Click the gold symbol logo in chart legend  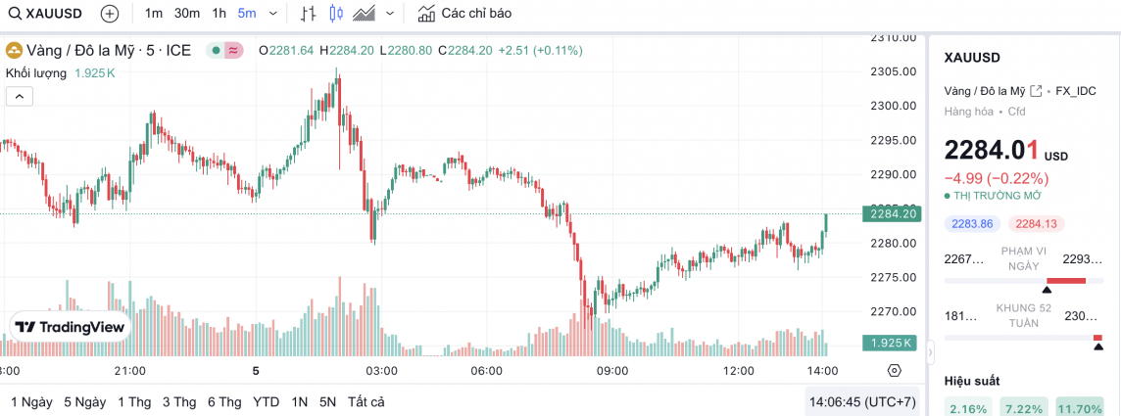(x=15, y=50)
